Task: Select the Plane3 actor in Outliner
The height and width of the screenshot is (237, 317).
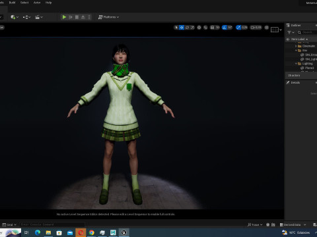Action: 301,68
